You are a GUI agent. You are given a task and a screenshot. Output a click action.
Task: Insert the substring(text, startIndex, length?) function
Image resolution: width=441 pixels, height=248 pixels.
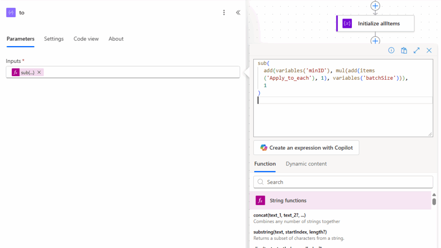[290, 232]
